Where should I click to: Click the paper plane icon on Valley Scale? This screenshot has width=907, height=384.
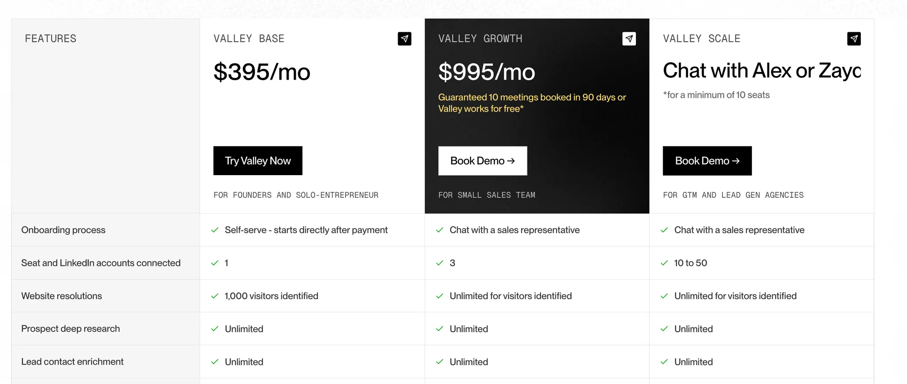click(854, 39)
